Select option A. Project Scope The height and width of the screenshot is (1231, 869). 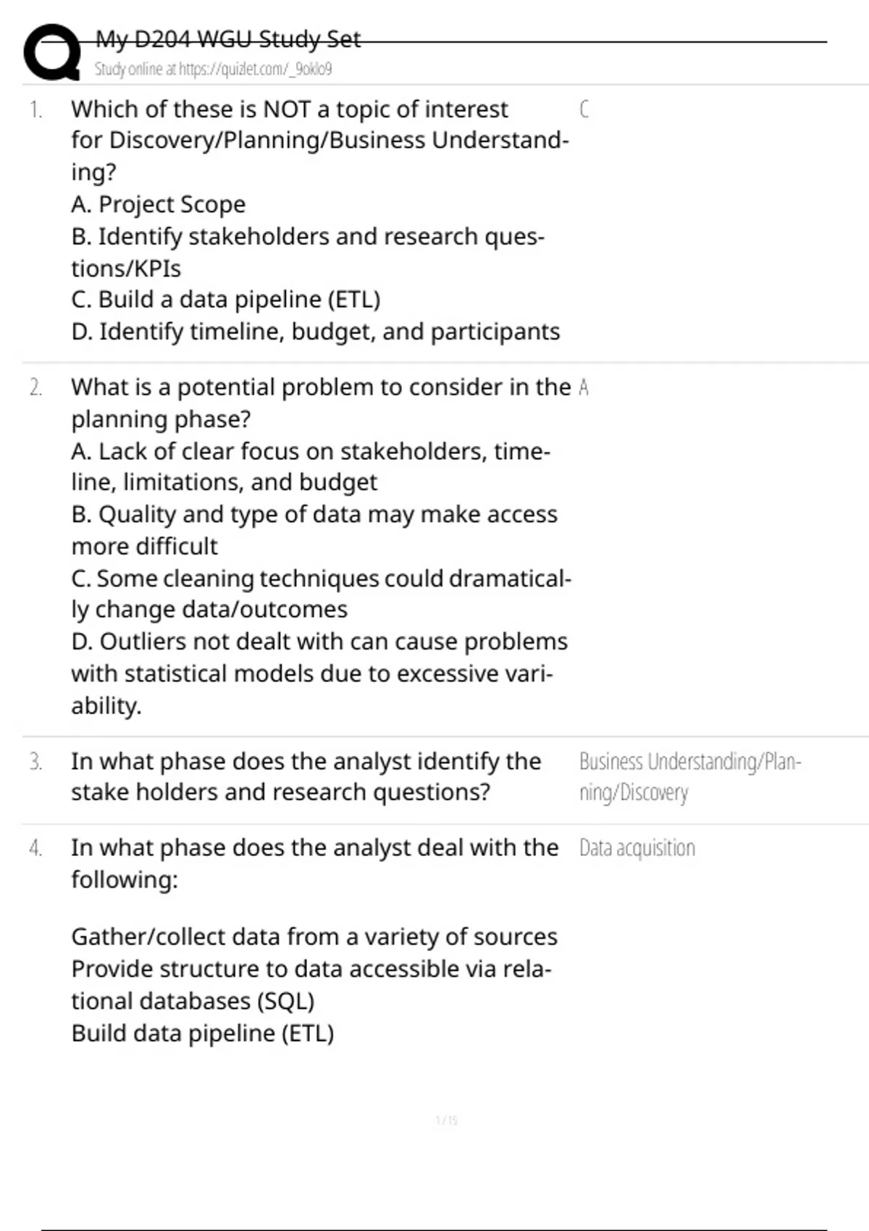(158, 204)
